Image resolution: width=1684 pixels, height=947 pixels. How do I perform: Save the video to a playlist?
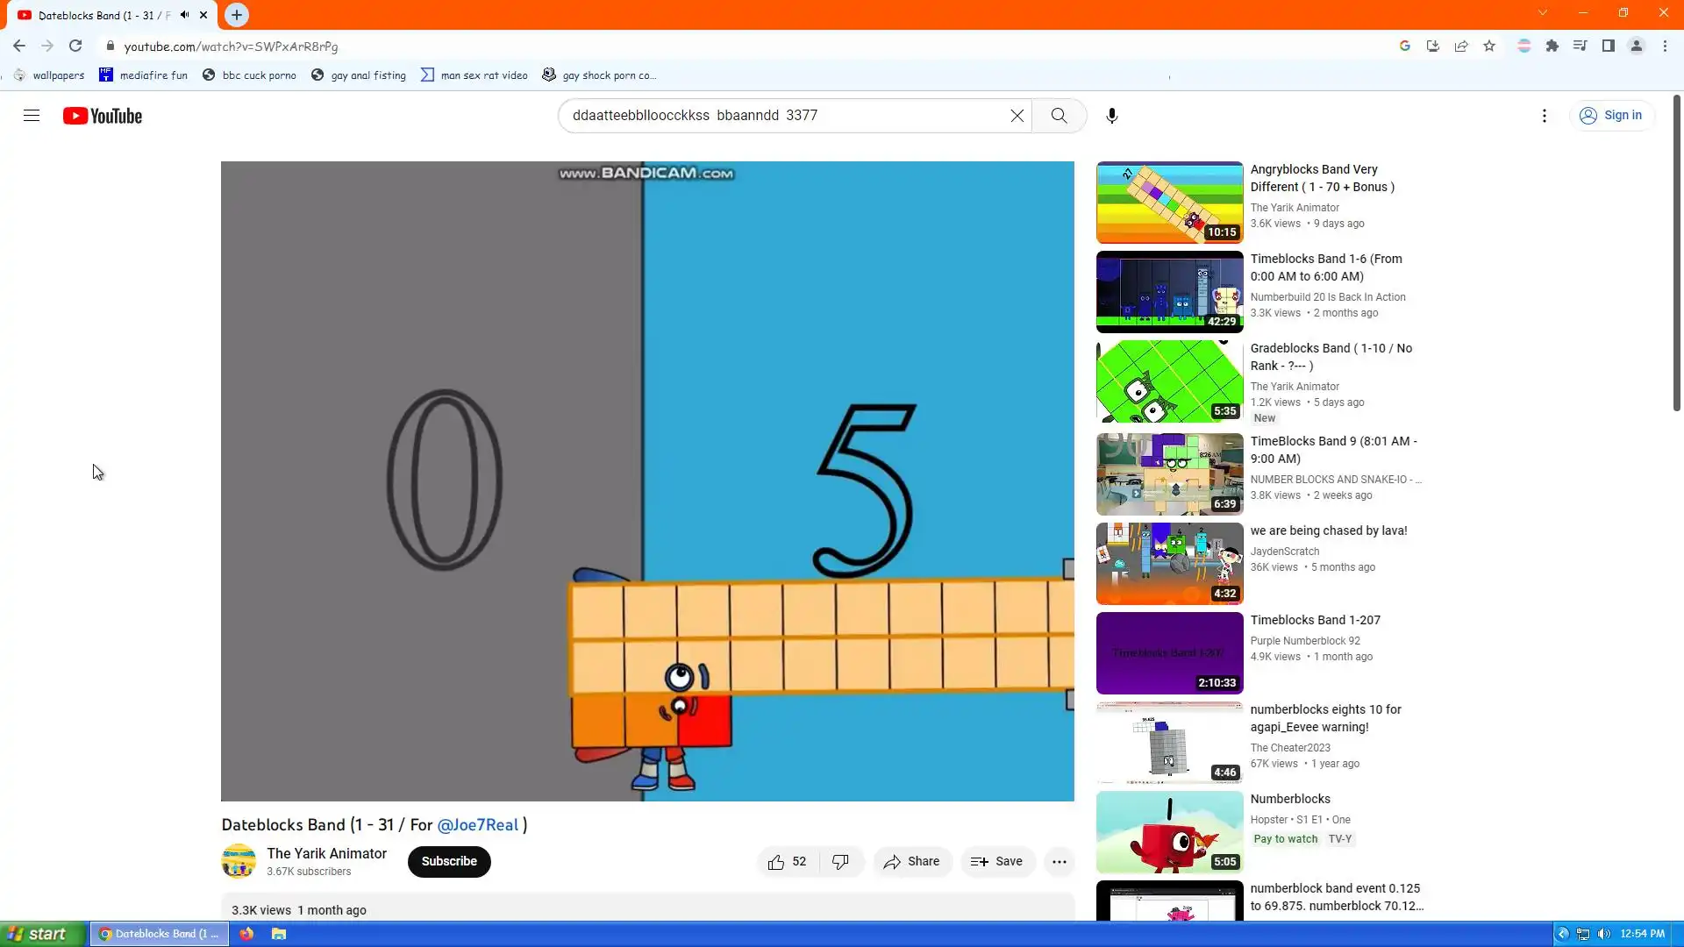(x=996, y=862)
